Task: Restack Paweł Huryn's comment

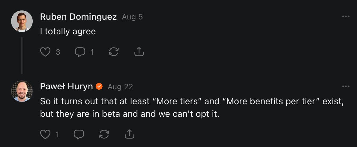Action: click(104, 134)
